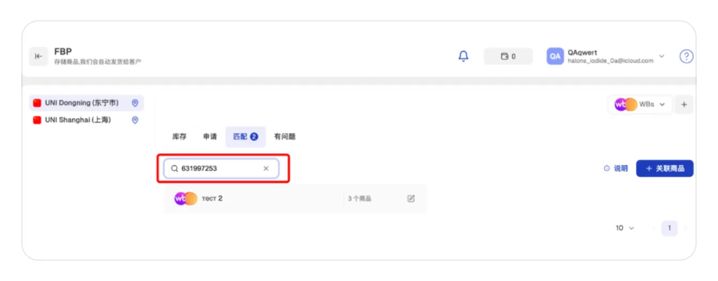Change page size from 10 dropdown

pyautogui.click(x=625, y=228)
